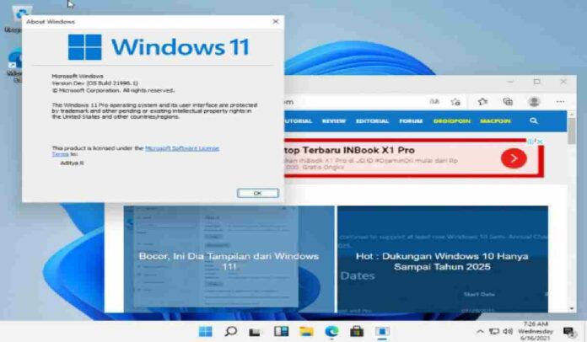Open article 'Bocor, Ini Dia Tampilan dari Windows 11'
This screenshot has height=342, width=587.
point(229,261)
